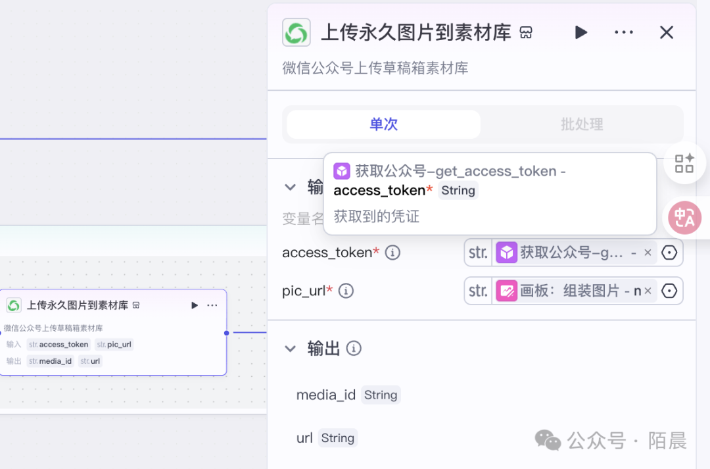Click the info icon next to access_token
The width and height of the screenshot is (710, 469).
pos(392,253)
